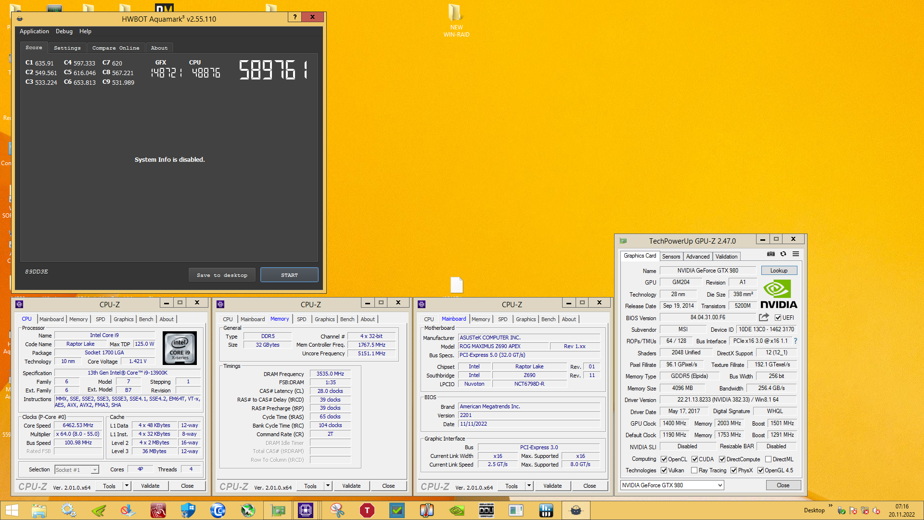924x520 pixels.
Task: Toggle the DirectCompute checkbox
Action: (722, 459)
